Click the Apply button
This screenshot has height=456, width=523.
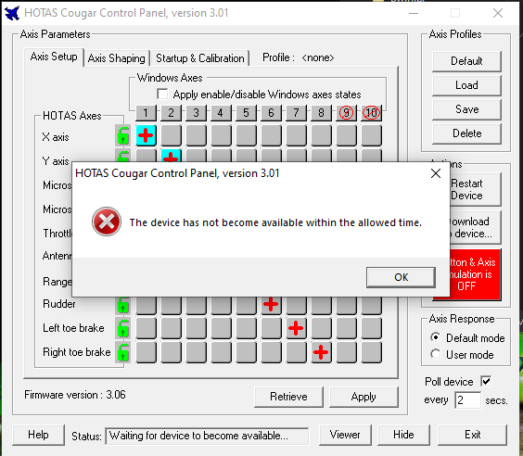point(364,397)
